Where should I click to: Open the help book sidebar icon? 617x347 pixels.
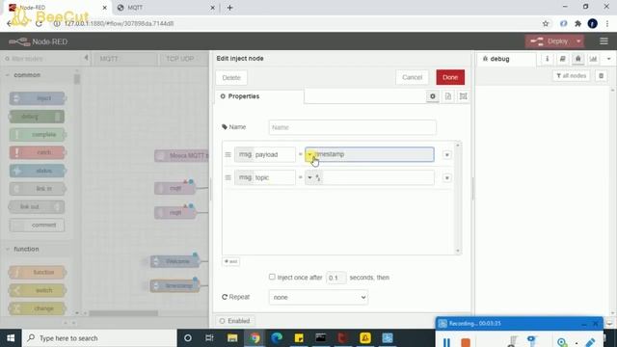tap(562, 59)
